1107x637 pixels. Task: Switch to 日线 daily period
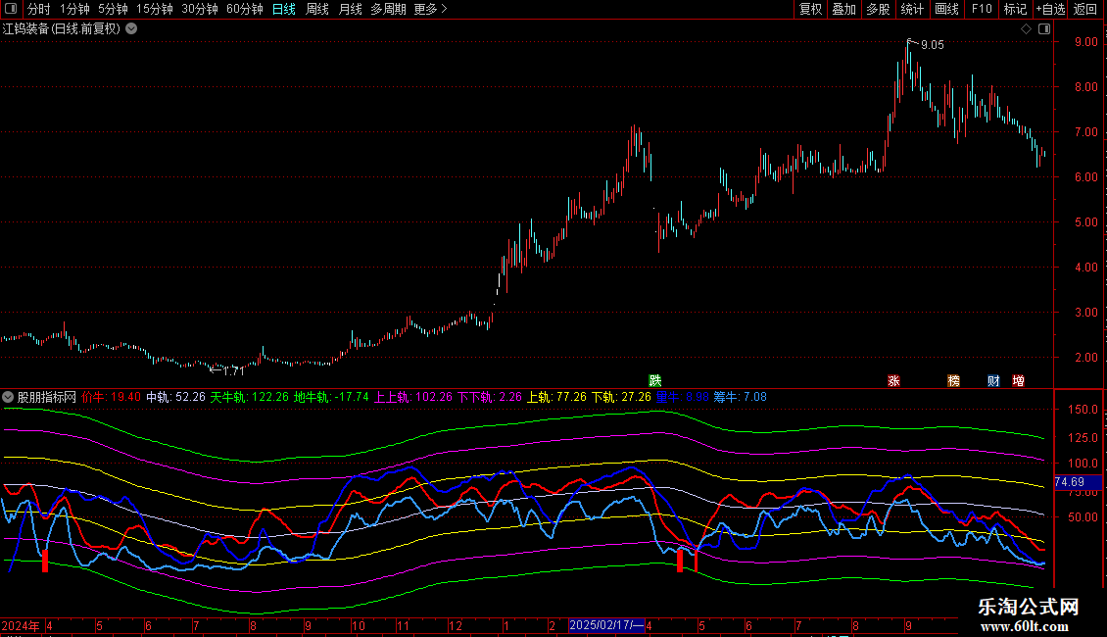(283, 9)
